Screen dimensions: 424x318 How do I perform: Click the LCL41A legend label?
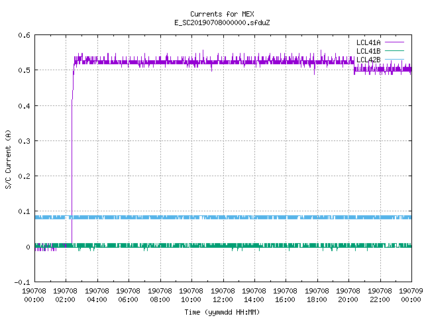click(368, 42)
